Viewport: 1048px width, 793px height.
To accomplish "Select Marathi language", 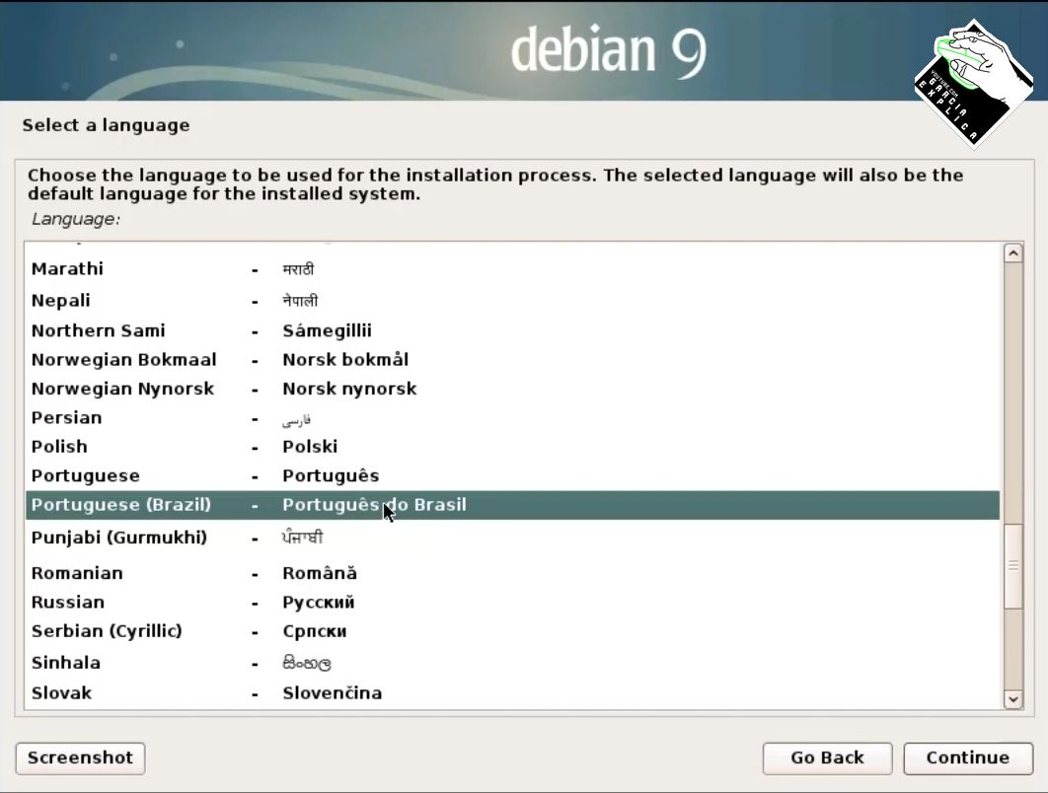I will tap(512, 269).
